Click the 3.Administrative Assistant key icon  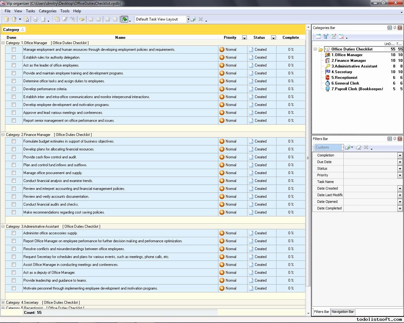pos(328,66)
